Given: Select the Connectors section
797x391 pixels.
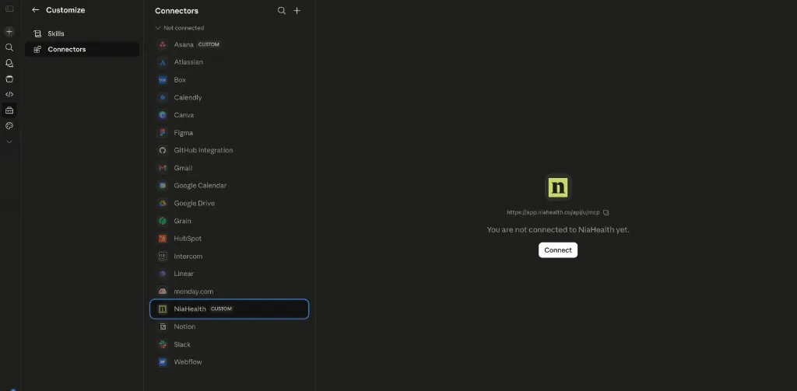Looking at the screenshot, I should (82, 49).
